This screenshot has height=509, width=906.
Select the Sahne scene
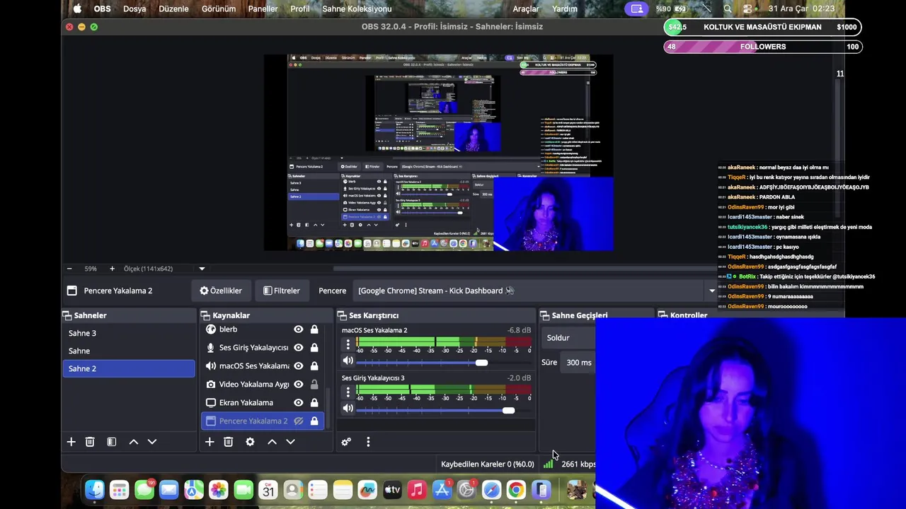[x=129, y=351]
